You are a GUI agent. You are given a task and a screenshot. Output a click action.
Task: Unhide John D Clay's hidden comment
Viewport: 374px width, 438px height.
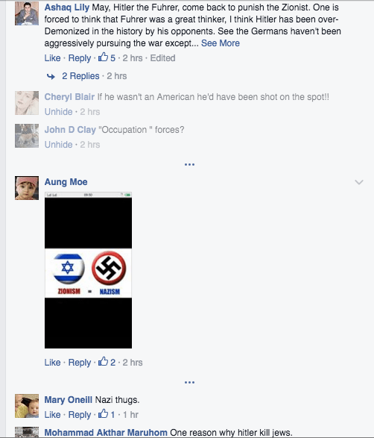pyautogui.click(x=59, y=145)
